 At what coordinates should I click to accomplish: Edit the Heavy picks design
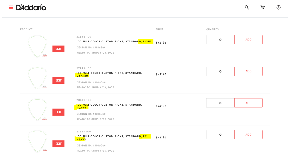pyautogui.click(x=58, y=112)
